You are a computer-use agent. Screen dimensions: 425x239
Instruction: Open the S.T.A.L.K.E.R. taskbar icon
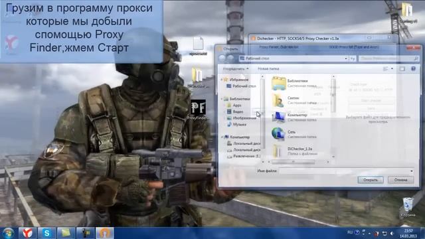pos(86,233)
